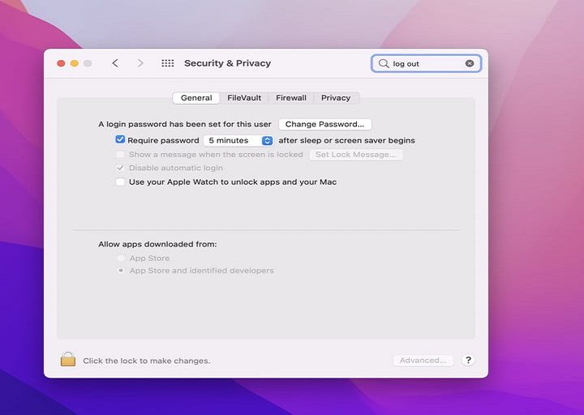Viewport: 584px width, 415px height.
Task: Open help with the question mark button
Action: tap(468, 360)
